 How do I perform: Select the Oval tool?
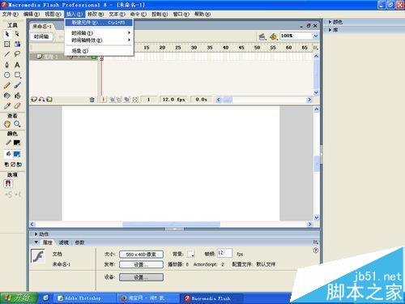7,75
